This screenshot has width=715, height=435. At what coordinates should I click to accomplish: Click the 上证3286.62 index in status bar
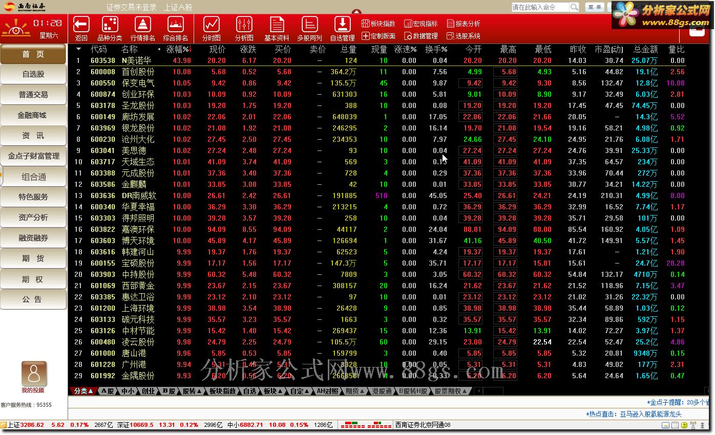[26, 425]
